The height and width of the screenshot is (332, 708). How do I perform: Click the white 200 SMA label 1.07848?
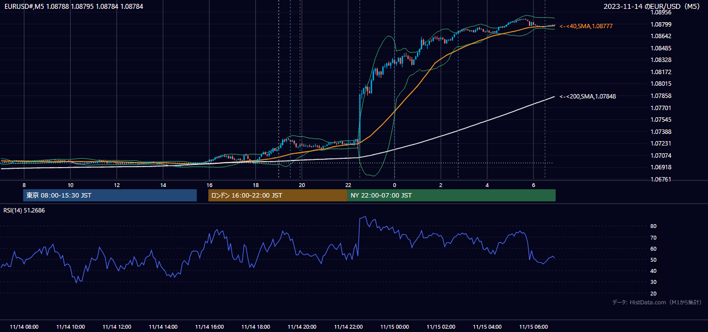(588, 96)
